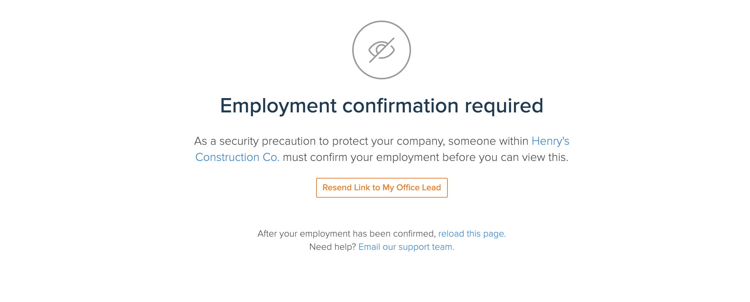Click the words Office Lead on the orange button

(x=418, y=188)
